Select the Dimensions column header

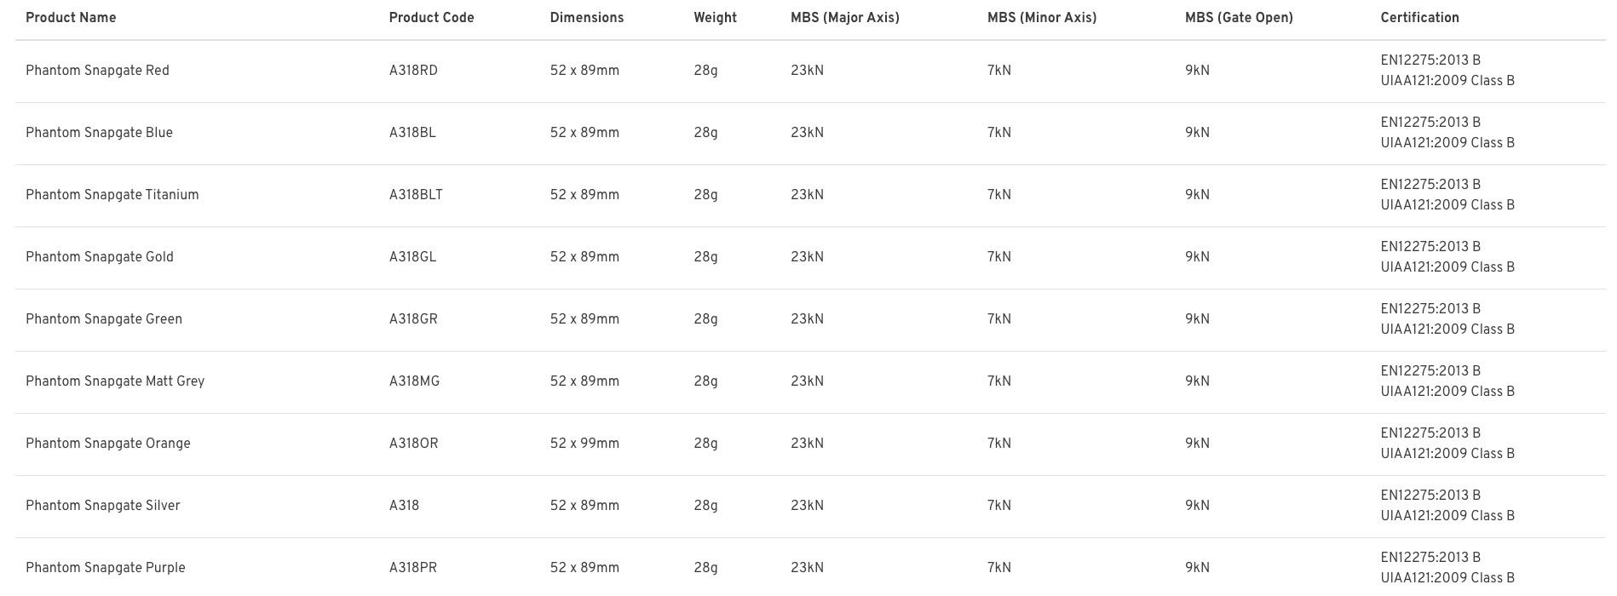pyautogui.click(x=586, y=18)
